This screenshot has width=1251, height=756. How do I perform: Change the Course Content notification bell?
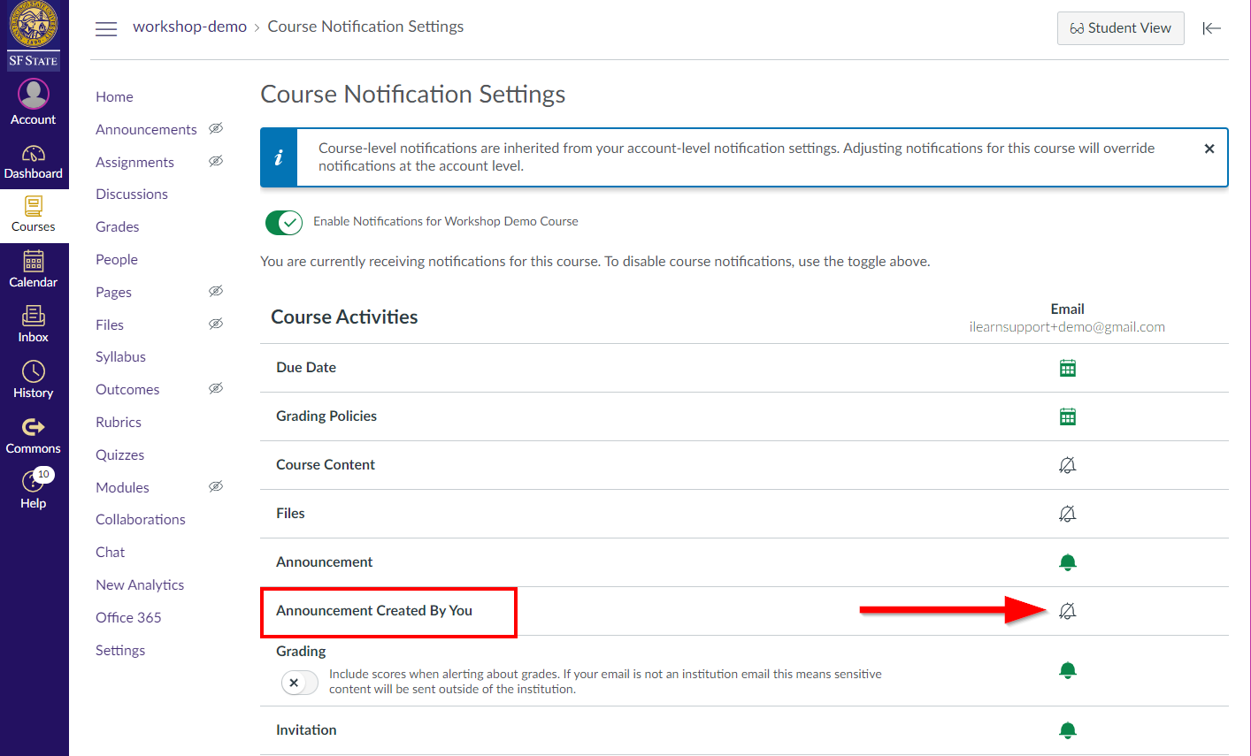click(x=1068, y=465)
